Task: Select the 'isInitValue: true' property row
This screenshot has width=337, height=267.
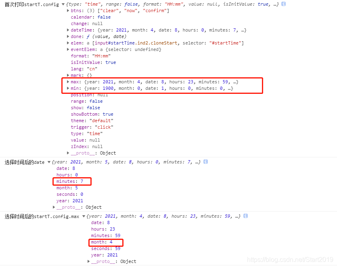Action: pyautogui.click(x=93, y=62)
